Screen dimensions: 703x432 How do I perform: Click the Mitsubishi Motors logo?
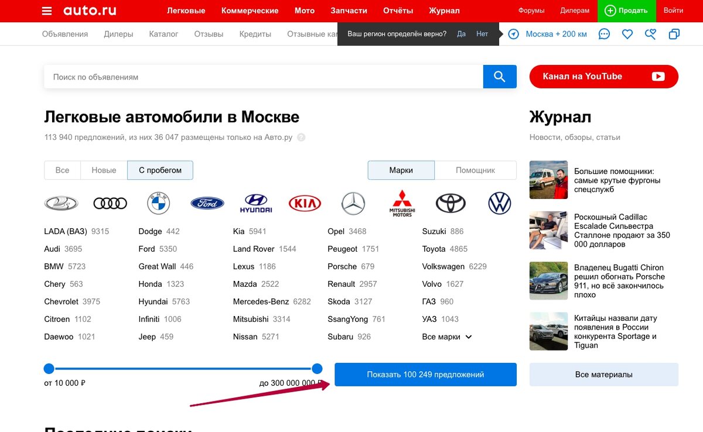pos(402,203)
